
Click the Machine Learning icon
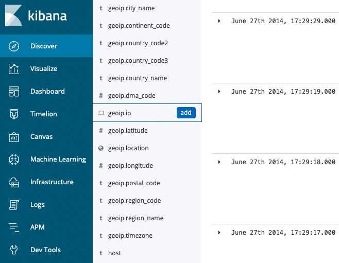14,160
